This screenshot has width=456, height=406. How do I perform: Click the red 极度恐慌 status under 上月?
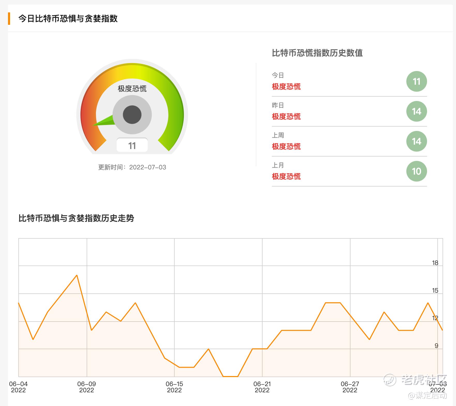point(286,176)
